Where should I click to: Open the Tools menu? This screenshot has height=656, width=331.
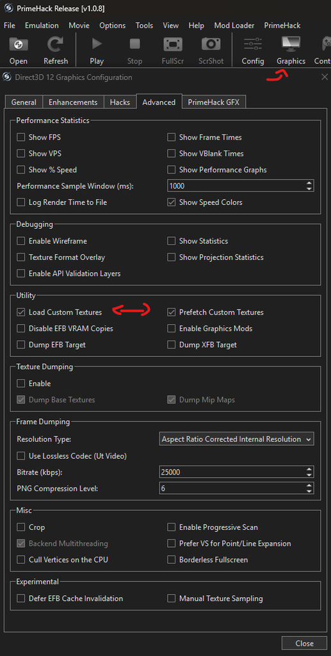[144, 26]
